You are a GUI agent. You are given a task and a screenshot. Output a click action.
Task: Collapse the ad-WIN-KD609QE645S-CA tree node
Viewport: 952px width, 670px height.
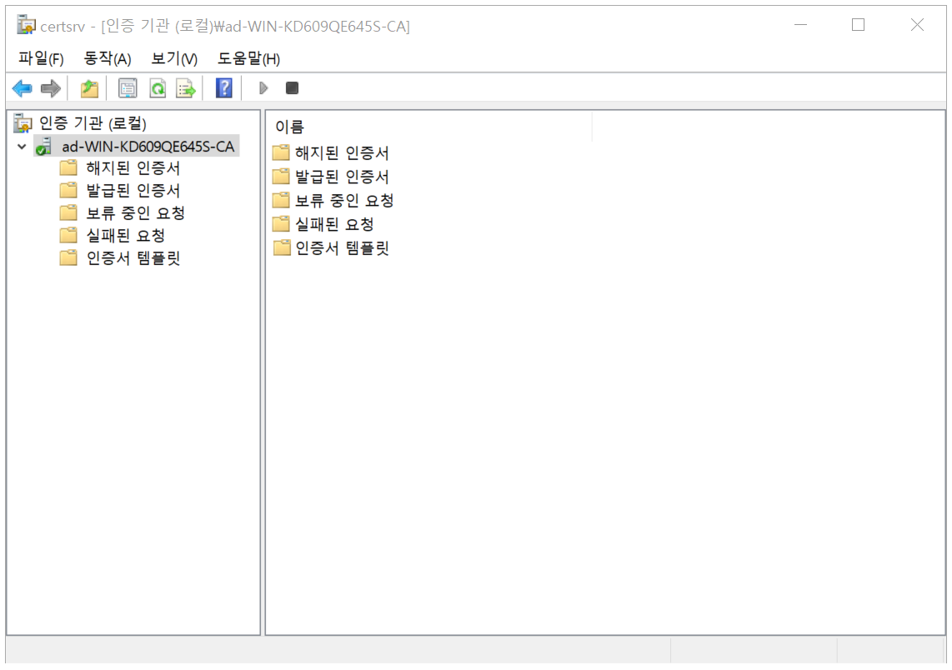(x=22, y=147)
